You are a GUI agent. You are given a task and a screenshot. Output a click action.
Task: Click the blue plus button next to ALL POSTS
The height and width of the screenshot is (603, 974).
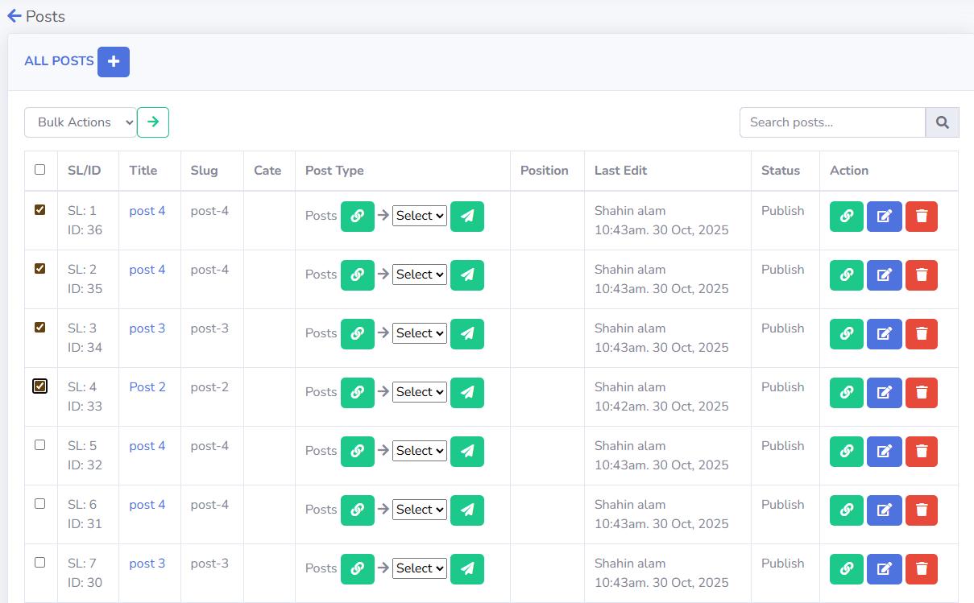(x=113, y=61)
